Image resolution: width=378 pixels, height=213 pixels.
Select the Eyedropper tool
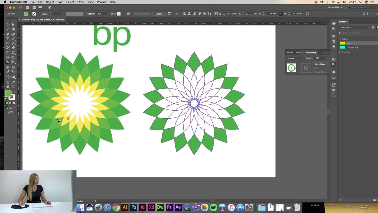pos(8,72)
